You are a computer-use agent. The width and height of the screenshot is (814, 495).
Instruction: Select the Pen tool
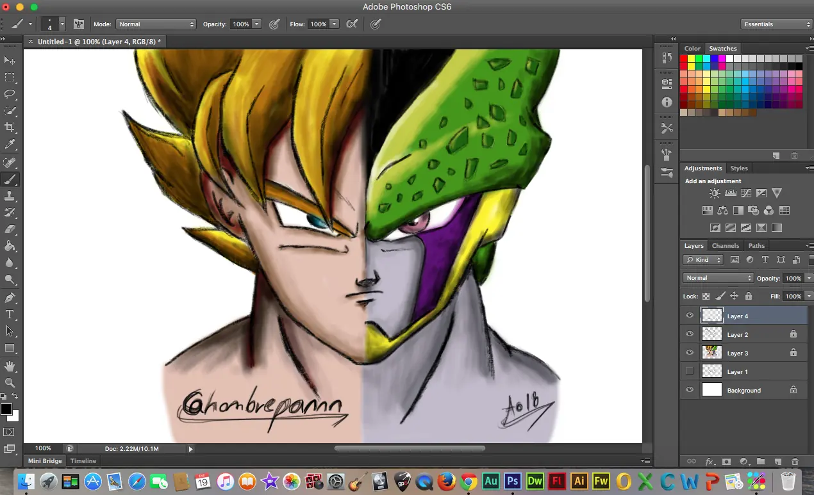[10, 298]
